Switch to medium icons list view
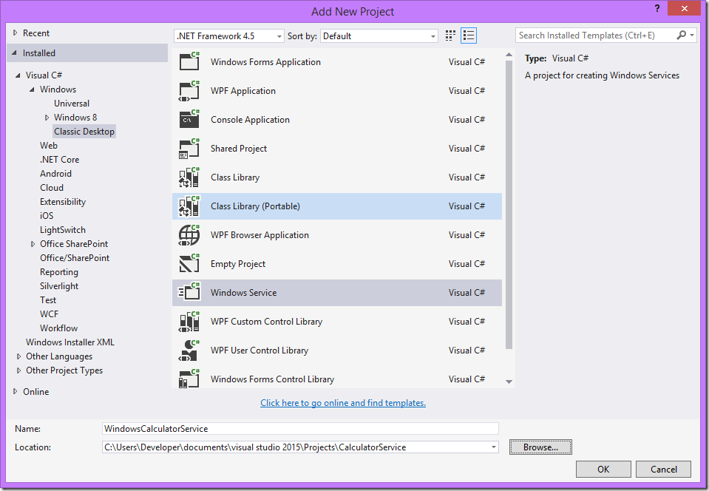Viewport: 709px width, 491px height. tap(469, 35)
